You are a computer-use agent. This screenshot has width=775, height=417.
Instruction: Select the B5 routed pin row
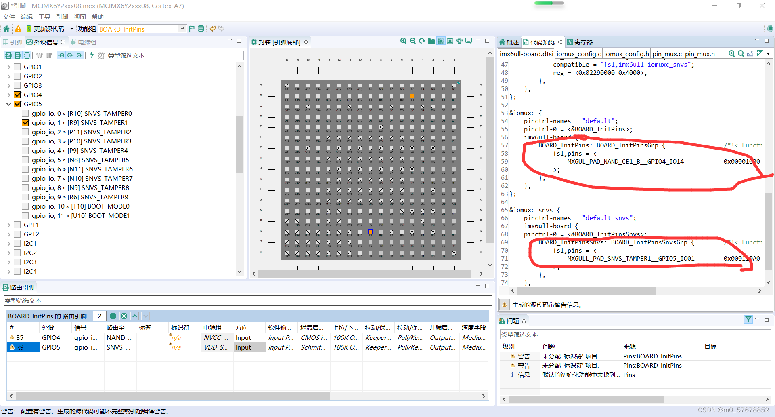point(248,337)
